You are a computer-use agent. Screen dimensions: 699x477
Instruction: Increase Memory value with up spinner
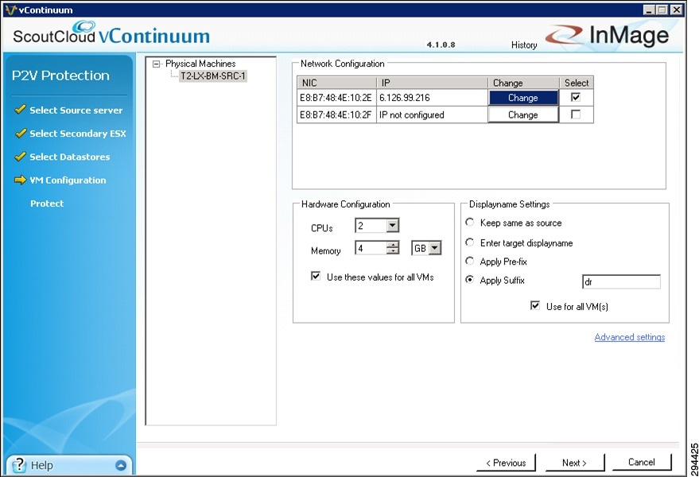[x=393, y=245]
